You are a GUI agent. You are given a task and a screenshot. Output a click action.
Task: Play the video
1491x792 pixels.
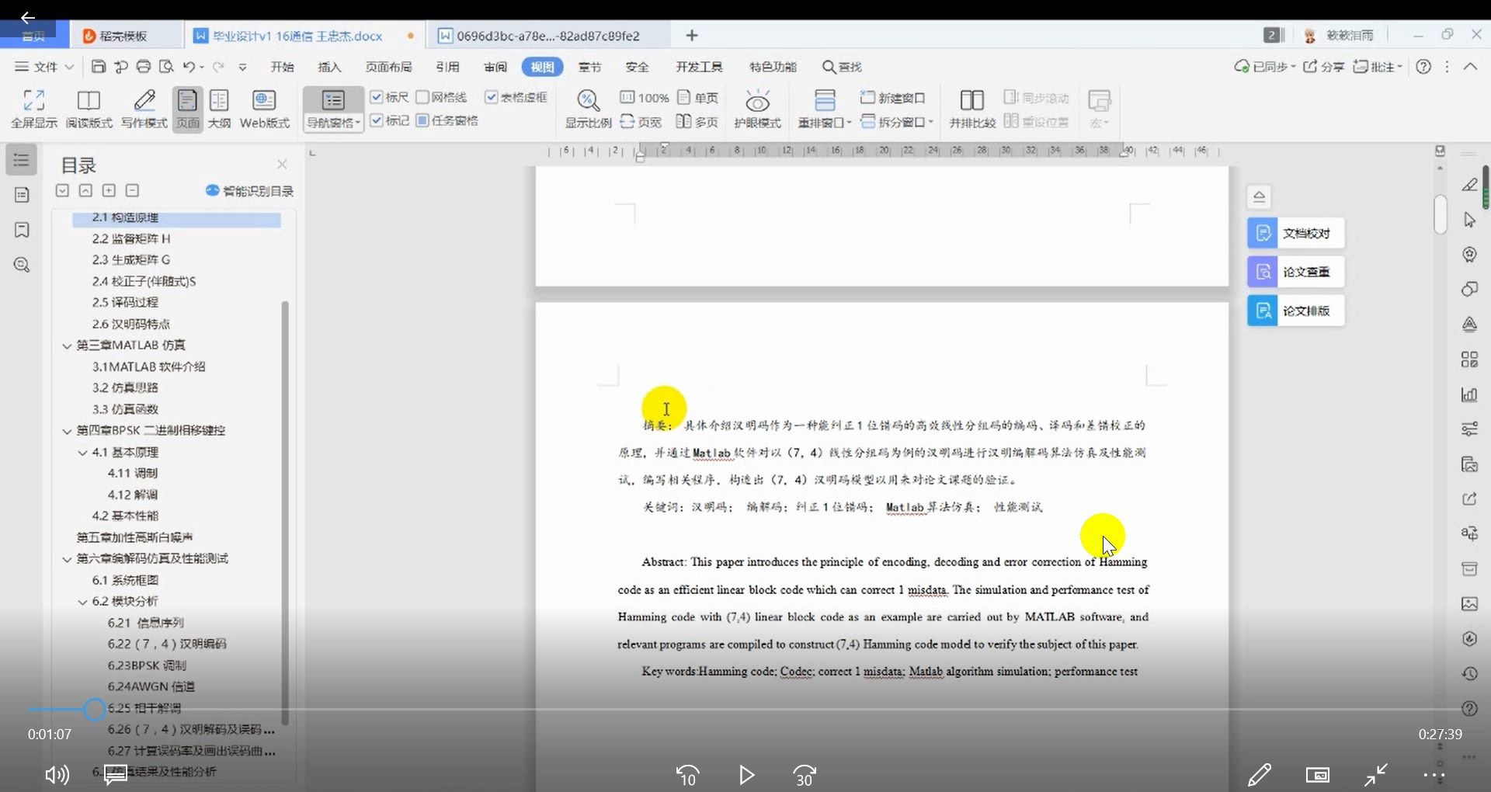746,775
